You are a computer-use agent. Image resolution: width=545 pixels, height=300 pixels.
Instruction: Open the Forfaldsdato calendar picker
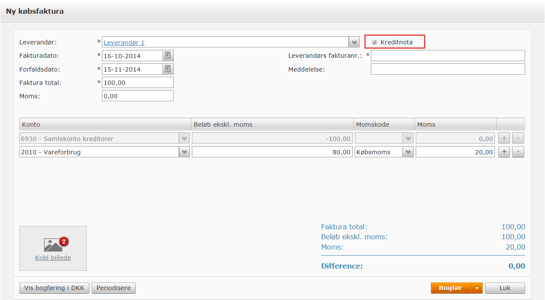(x=168, y=69)
